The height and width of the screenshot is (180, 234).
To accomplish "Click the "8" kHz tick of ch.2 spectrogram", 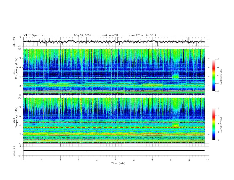I will pyautogui.click(x=20, y=107).
